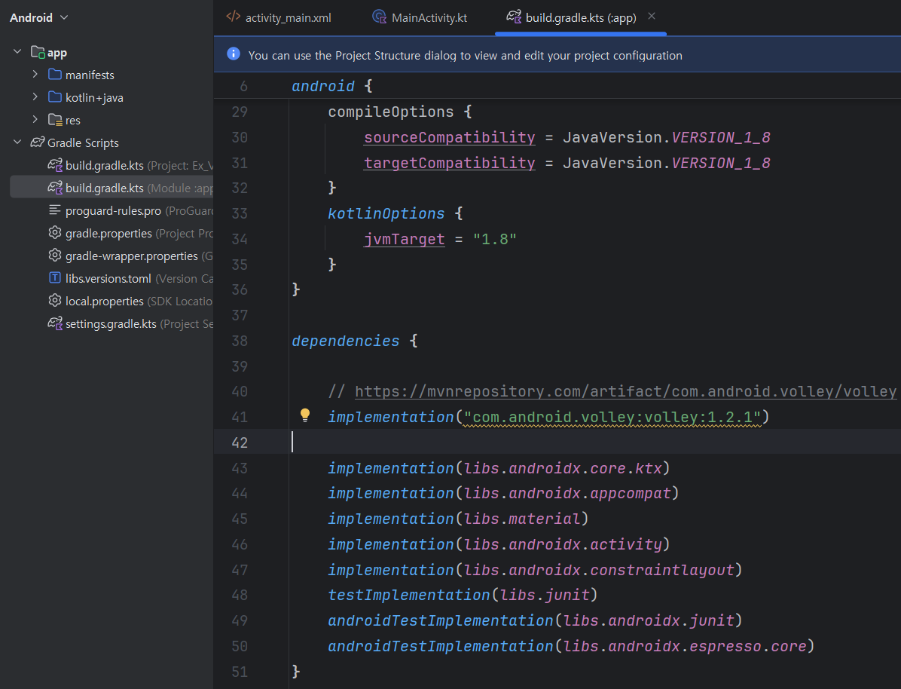Click the yellow lightbulb quick-fix icon

(305, 415)
